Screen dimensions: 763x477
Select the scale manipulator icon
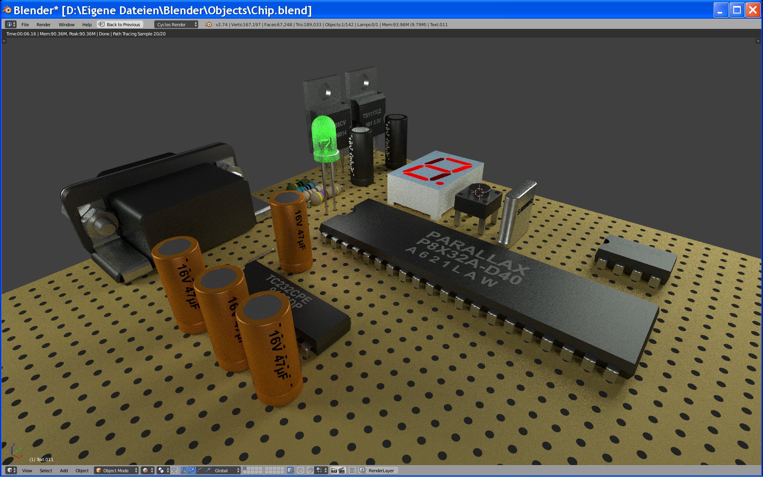point(207,471)
